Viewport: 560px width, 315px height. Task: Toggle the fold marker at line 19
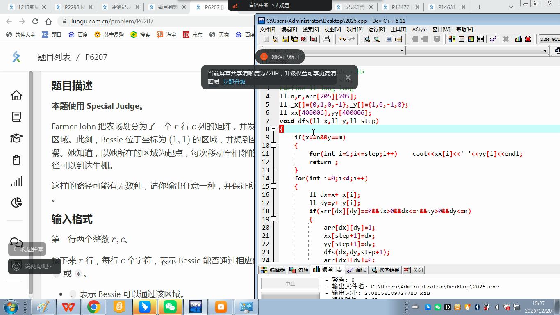[274, 219]
